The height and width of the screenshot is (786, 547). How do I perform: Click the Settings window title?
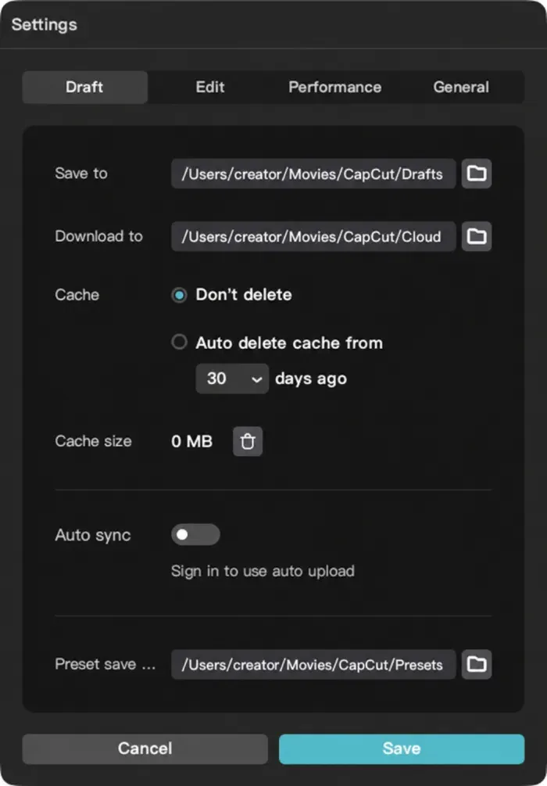pos(44,24)
